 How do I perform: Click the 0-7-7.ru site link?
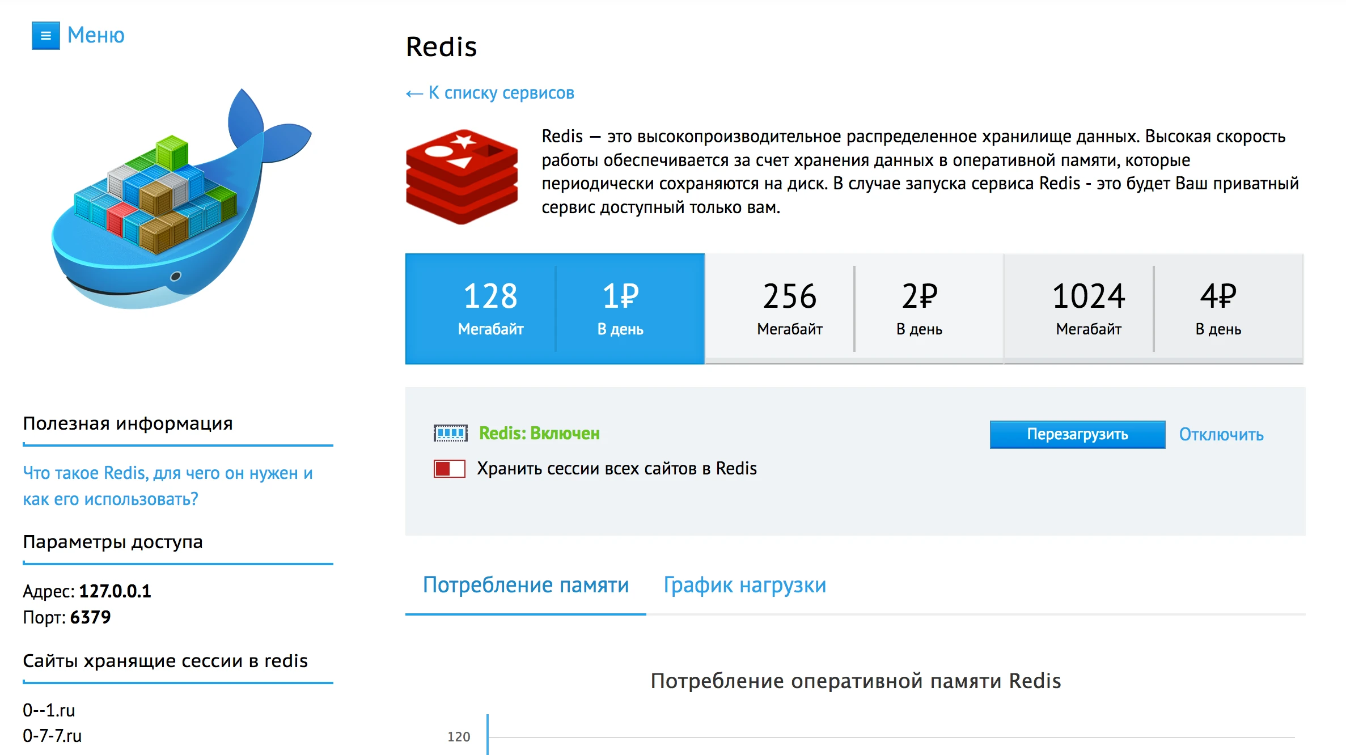[52, 736]
